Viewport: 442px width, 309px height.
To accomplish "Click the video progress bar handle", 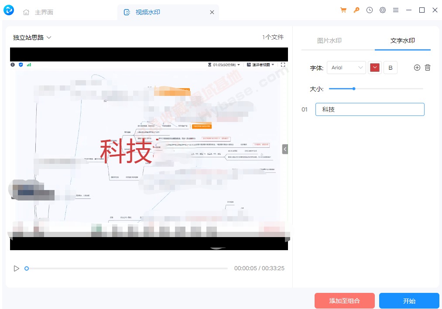I will coord(27,268).
